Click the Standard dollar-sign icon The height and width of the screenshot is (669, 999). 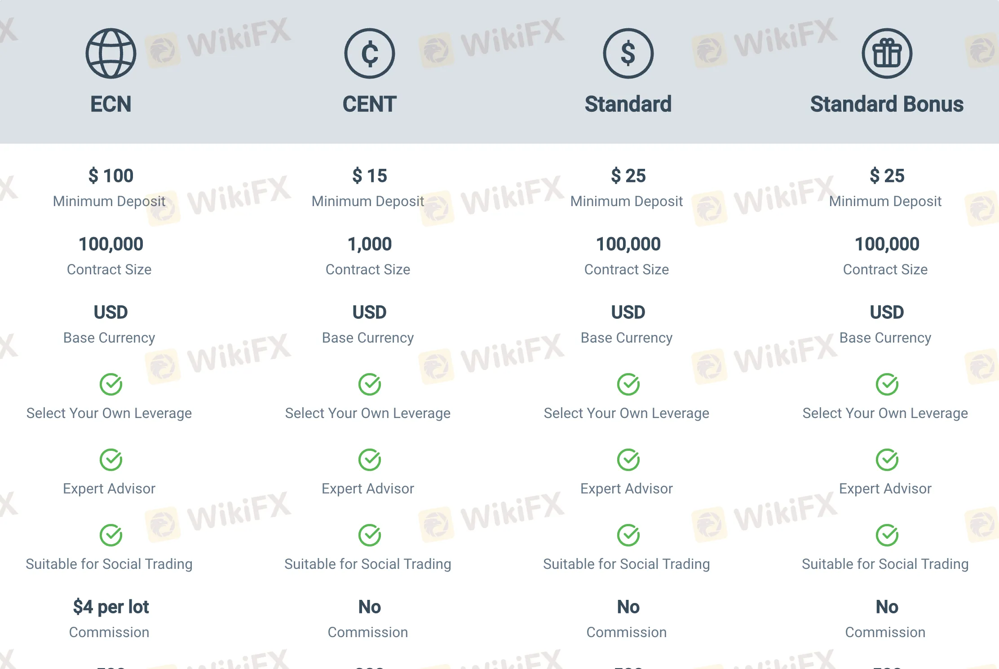pyautogui.click(x=628, y=53)
